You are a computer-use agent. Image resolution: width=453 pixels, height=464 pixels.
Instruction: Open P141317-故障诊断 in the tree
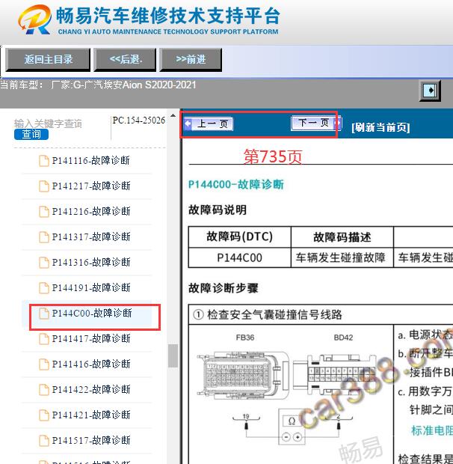coord(91,236)
